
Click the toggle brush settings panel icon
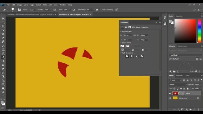(19, 10)
